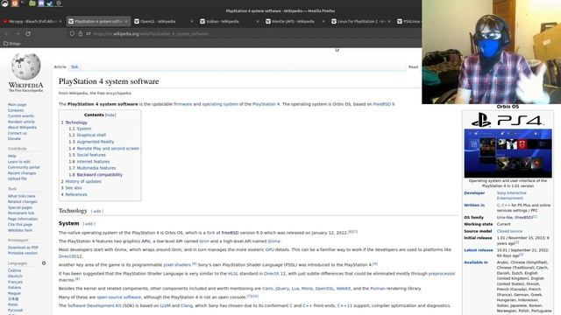Click Download as PDF in the sidebar
Screen dimensions: 561x315
pos(23,248)
